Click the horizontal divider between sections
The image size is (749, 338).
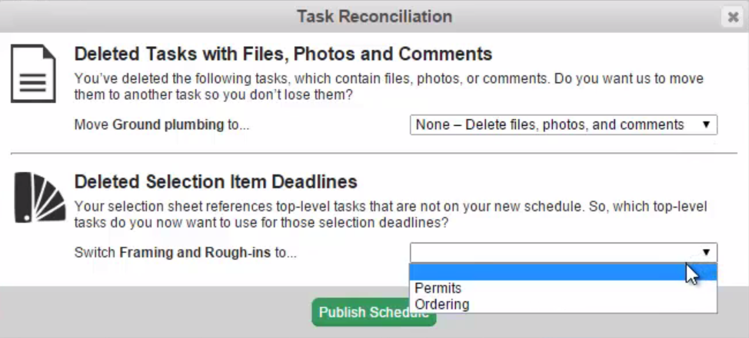(374, 154)
